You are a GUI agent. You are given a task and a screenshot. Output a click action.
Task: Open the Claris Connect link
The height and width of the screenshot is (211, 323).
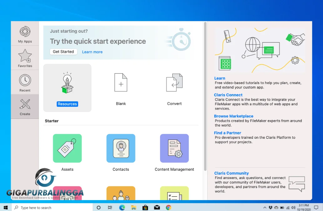point(228,95)
